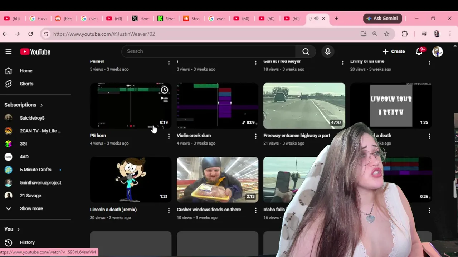The height and width of the screenshot is (257, 458).
Task: Open the YouTube guide hamburger menu
Action: (9, 51)
